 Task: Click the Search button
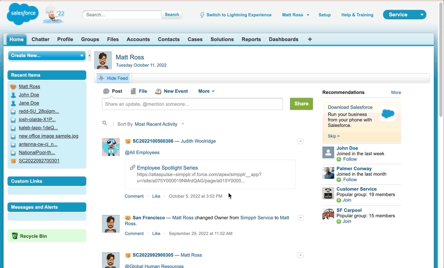(172, 15)
